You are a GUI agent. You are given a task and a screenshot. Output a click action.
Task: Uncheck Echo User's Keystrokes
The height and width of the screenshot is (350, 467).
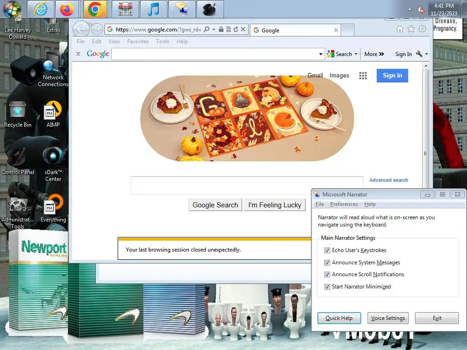[x=327, y=250]
